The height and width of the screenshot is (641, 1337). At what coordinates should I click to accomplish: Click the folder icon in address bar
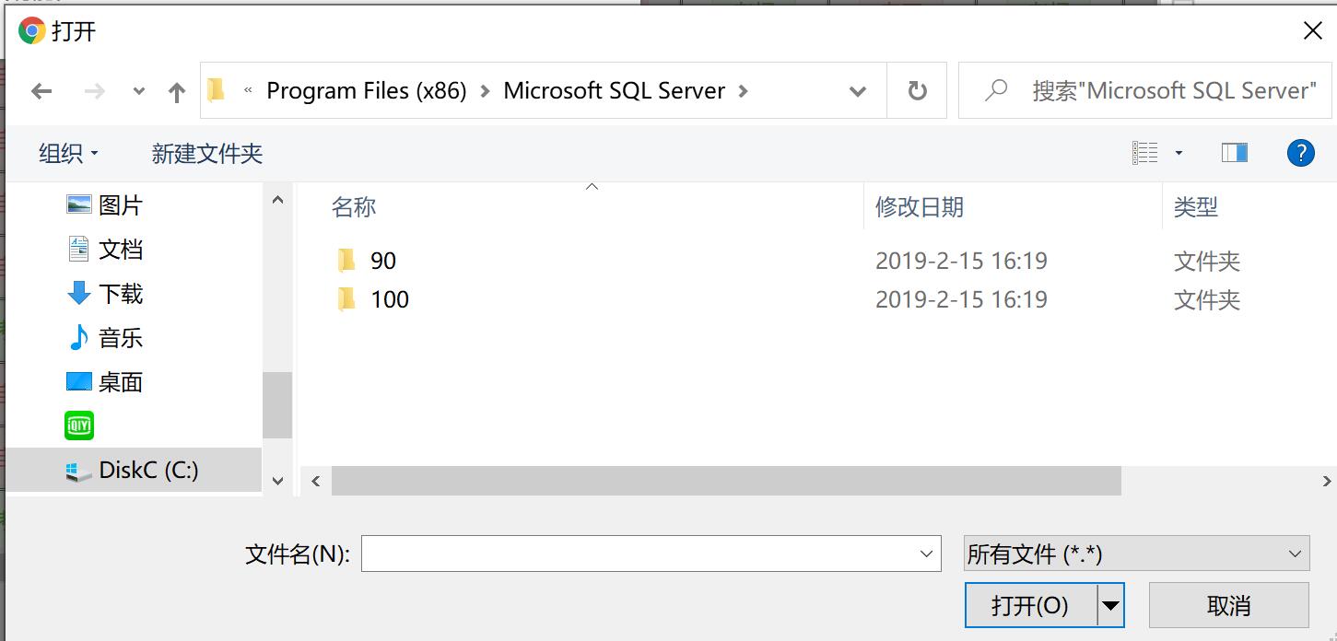tap(217, 90)
